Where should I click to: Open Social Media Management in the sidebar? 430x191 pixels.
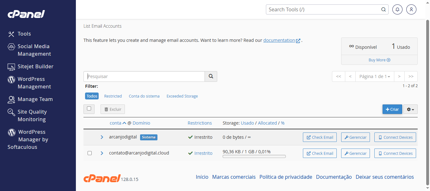pos(34,50)
